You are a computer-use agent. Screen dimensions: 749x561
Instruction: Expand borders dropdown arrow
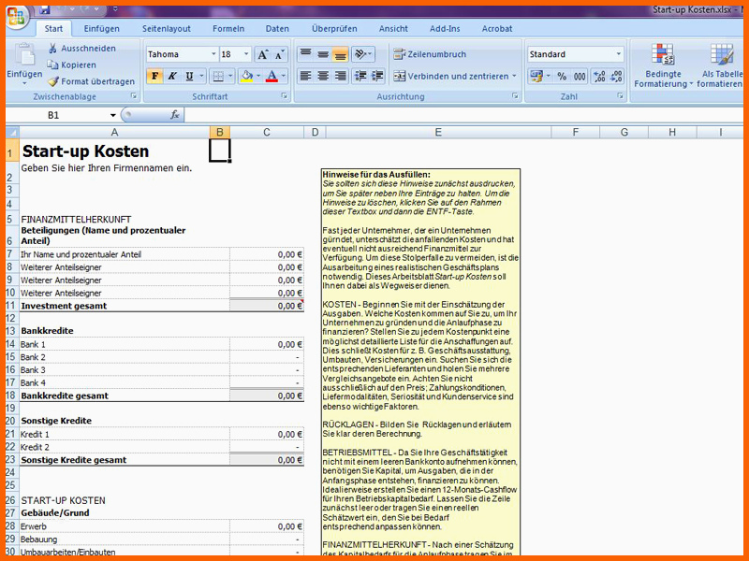tap(230, 76)
